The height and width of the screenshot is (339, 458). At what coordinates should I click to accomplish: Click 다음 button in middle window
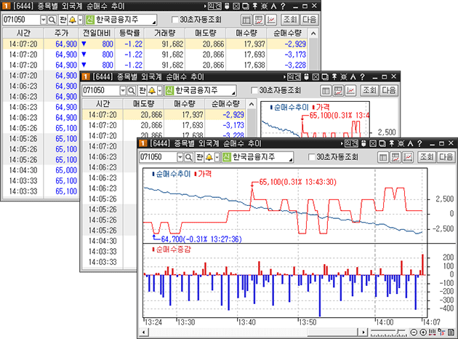click(x=389, y=91)
